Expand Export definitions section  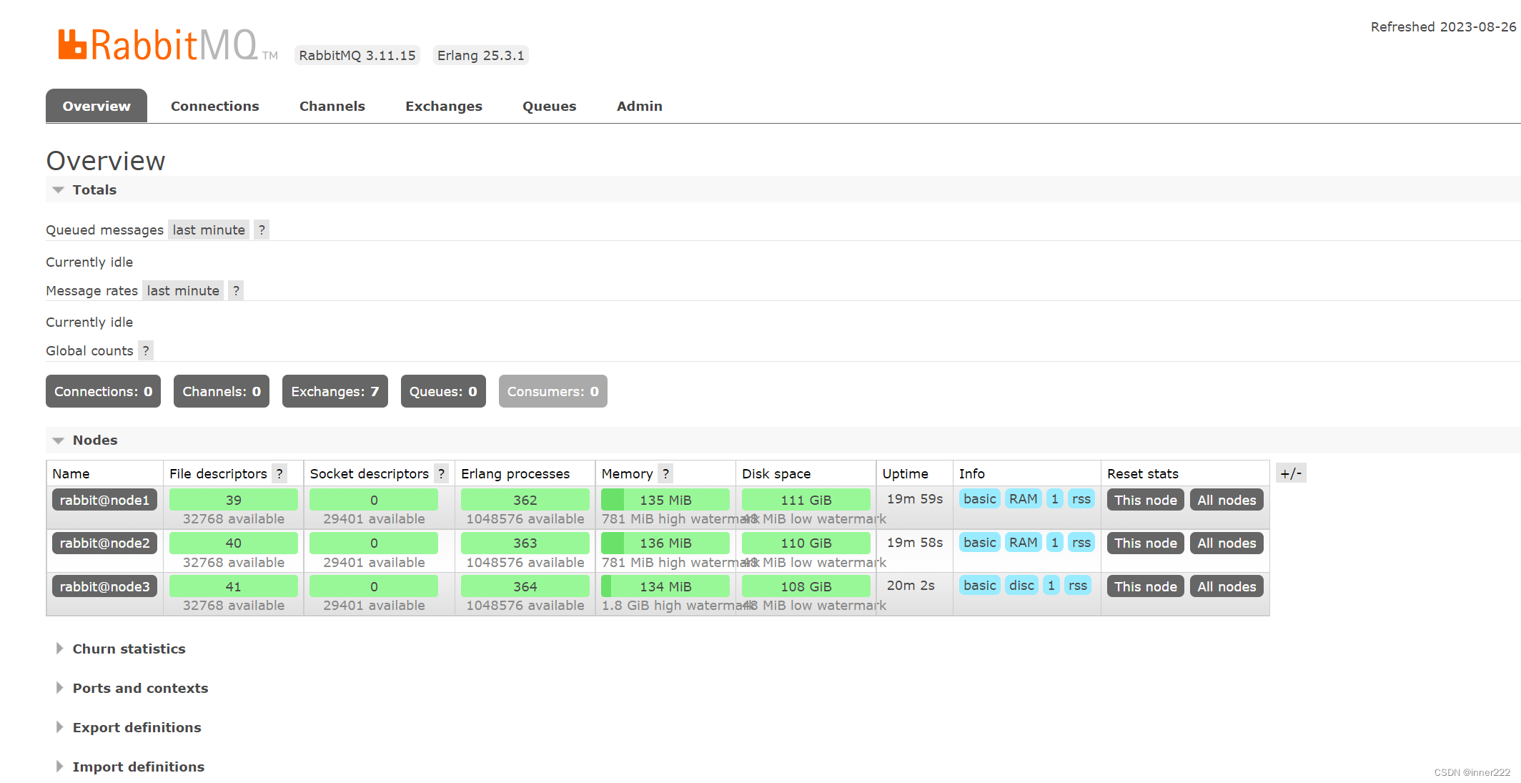pyautogui.click(x=129, y=727)
